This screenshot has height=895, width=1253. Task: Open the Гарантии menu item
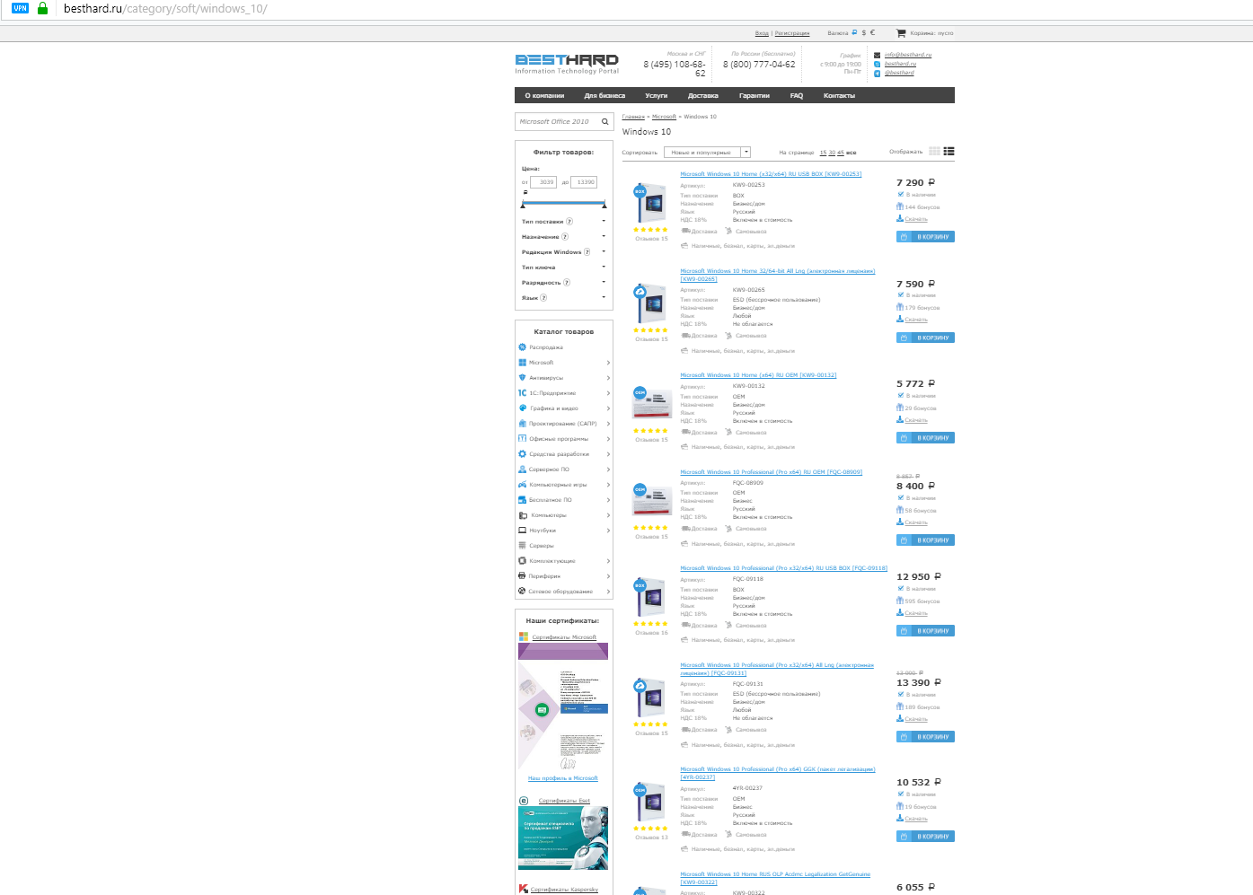tap(754, 96)
